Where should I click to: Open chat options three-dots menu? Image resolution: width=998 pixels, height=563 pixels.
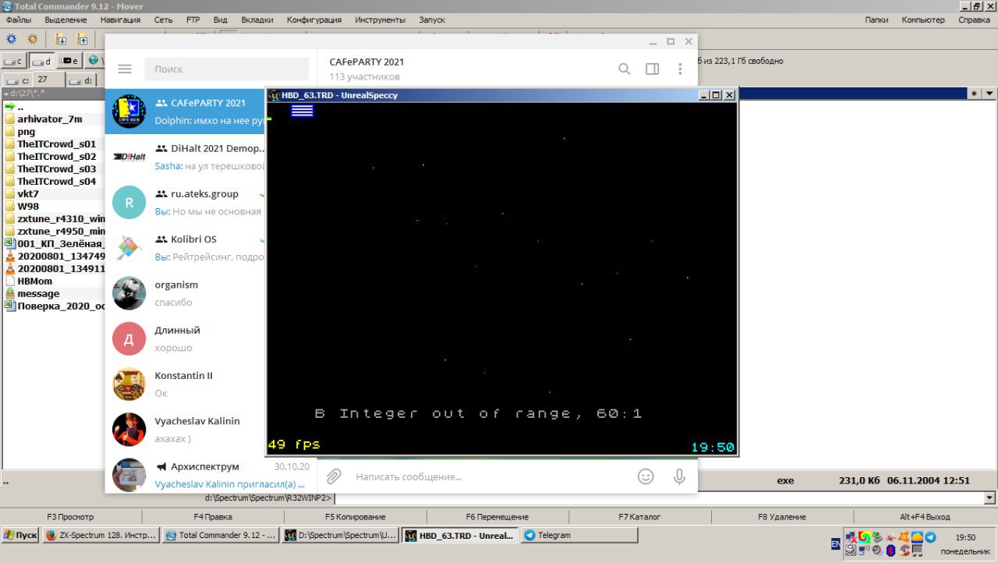coord(680,69)
